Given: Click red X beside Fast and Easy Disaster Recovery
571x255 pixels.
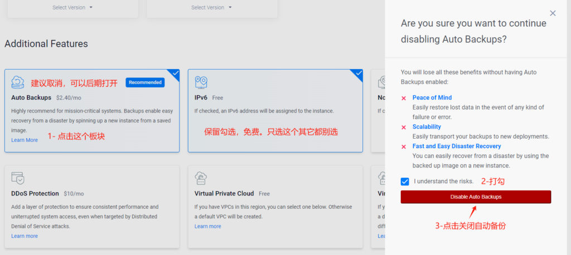Looking at the screenshot, I should click(x=404, y=146).
